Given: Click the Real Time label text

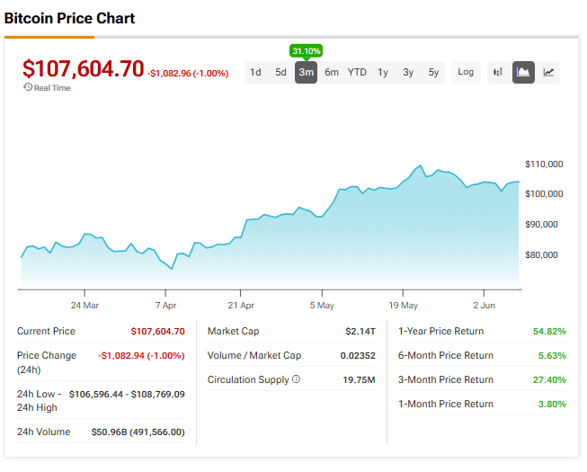Looking at the screenshot, I should coord(52,88).
